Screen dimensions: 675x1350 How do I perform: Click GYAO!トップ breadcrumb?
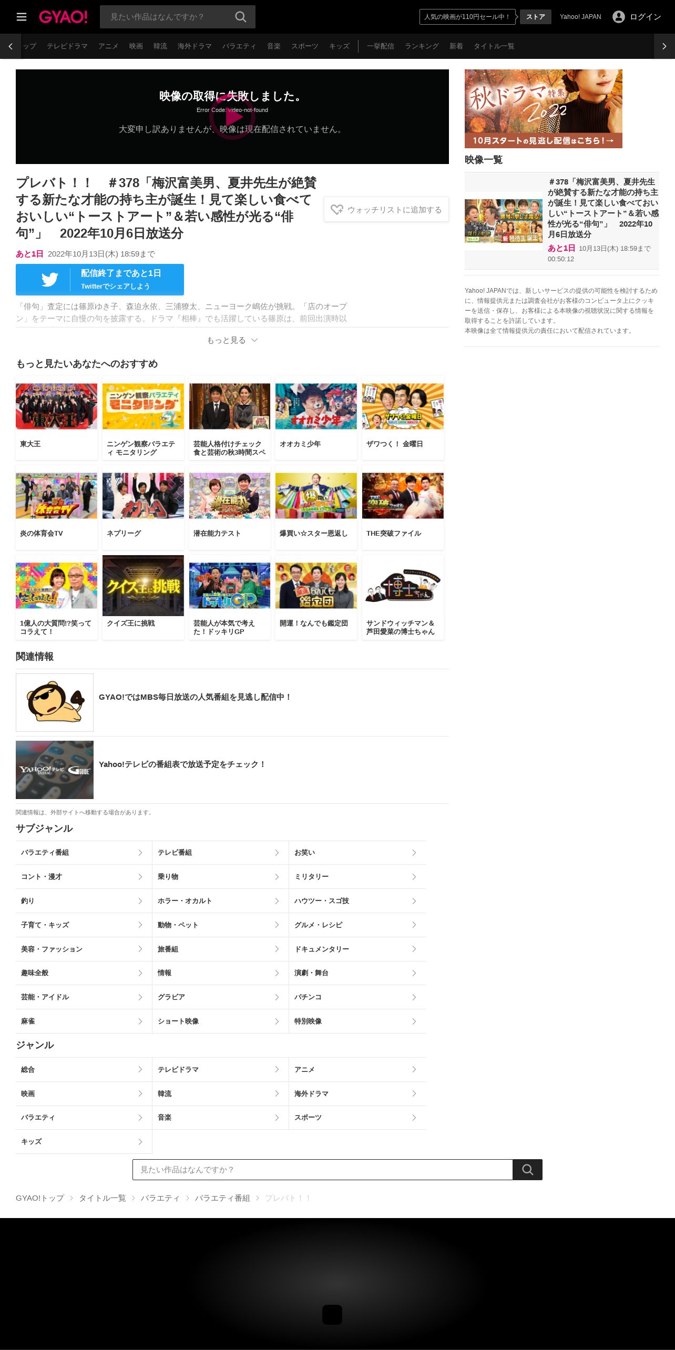click(40, 1198)
